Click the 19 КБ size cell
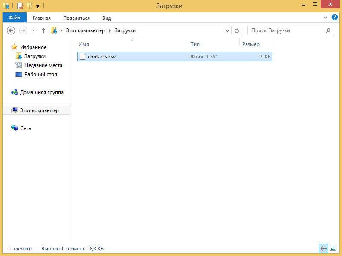This screenshot has height=256, width=342. pos(264,57)
